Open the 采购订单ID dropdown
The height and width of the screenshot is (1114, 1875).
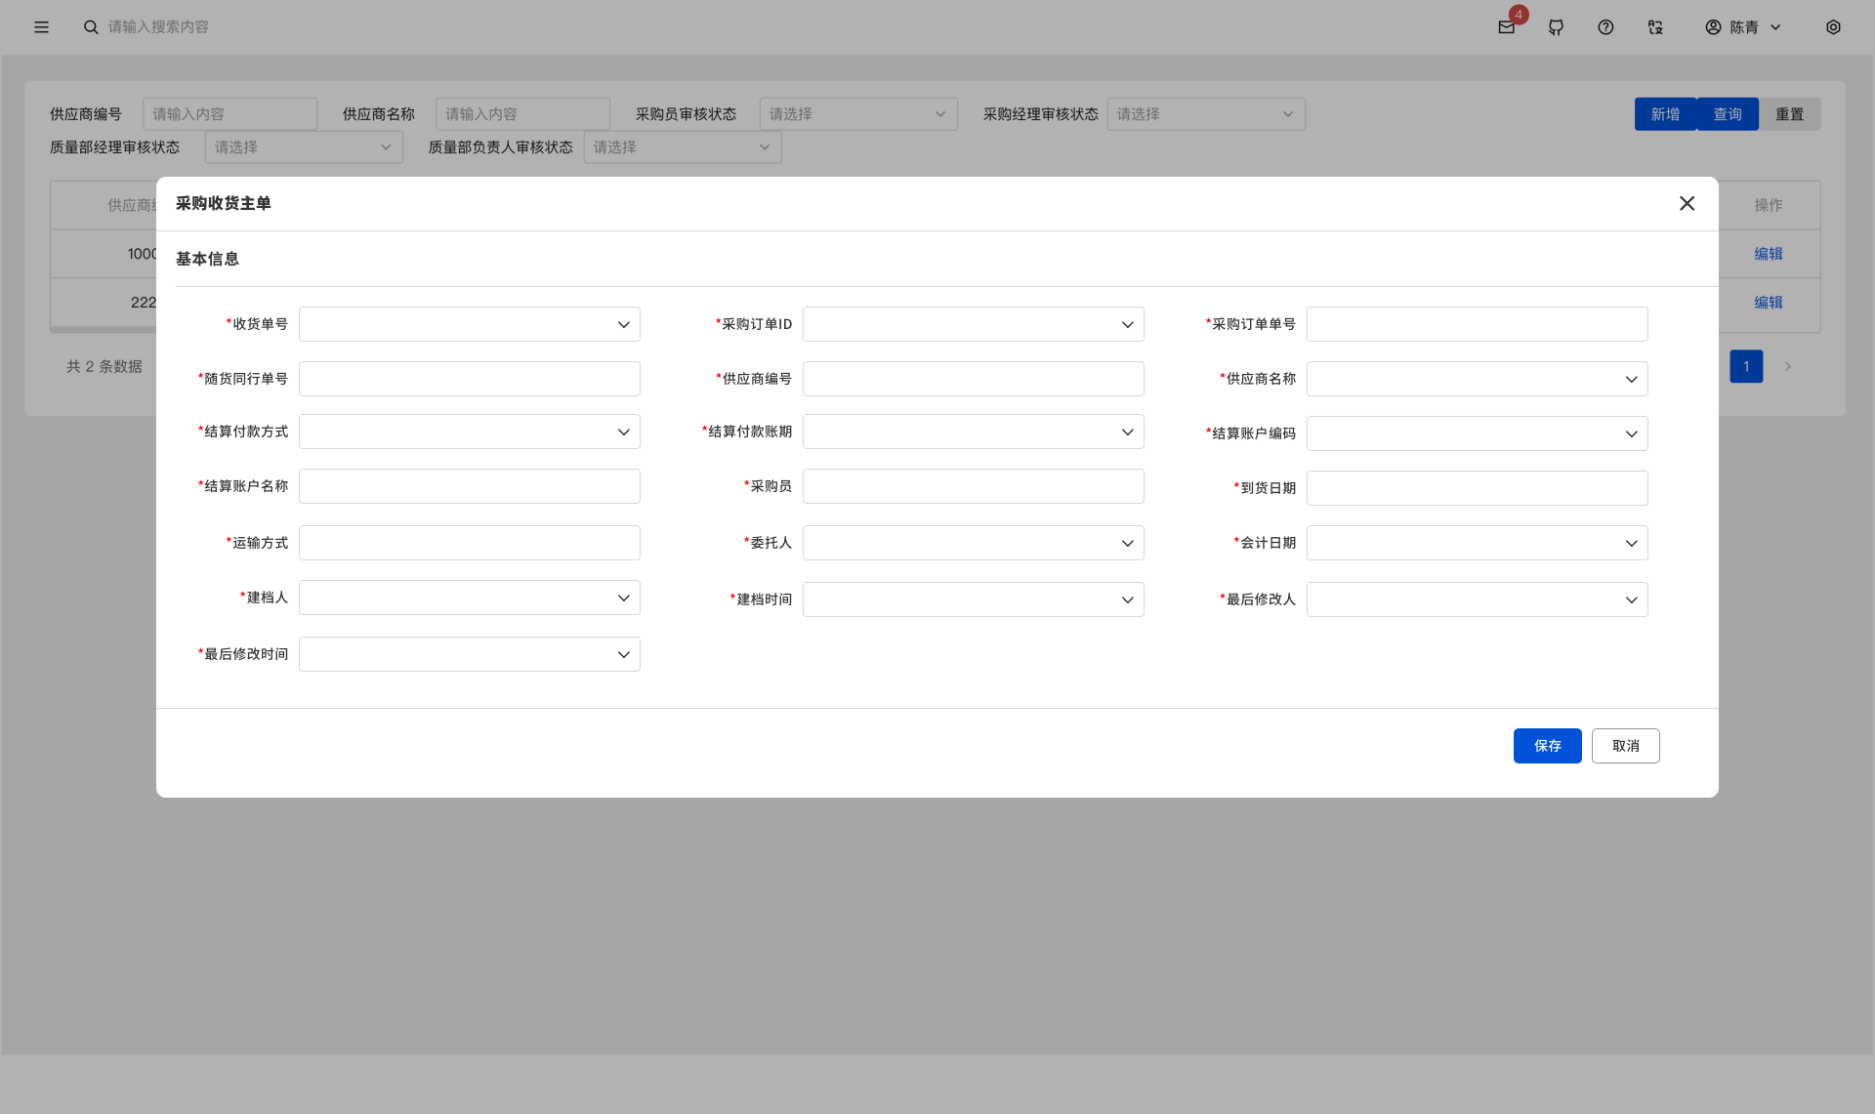point(973,324)
